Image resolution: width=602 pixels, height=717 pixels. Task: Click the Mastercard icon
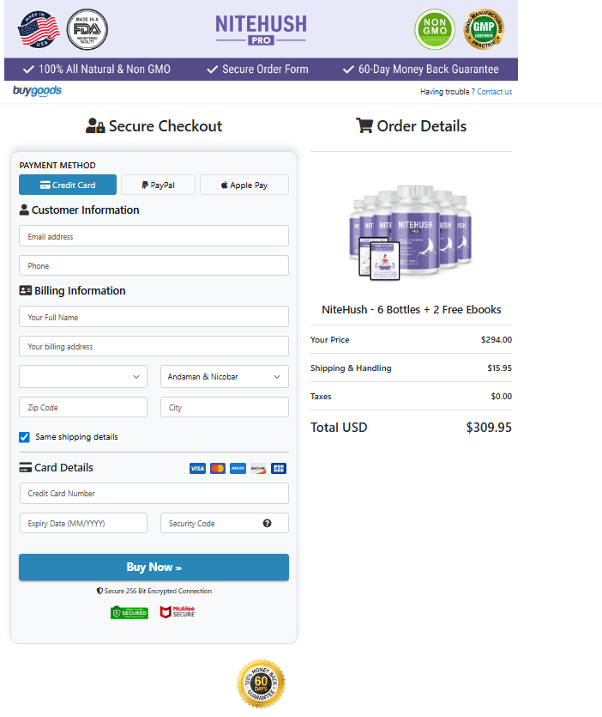[x=218, y=468]
